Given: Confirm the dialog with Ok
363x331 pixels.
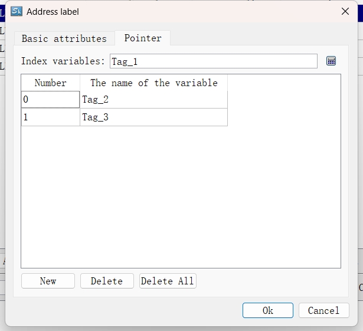Looking at the screenshot, I should click(x=267, y=310).
